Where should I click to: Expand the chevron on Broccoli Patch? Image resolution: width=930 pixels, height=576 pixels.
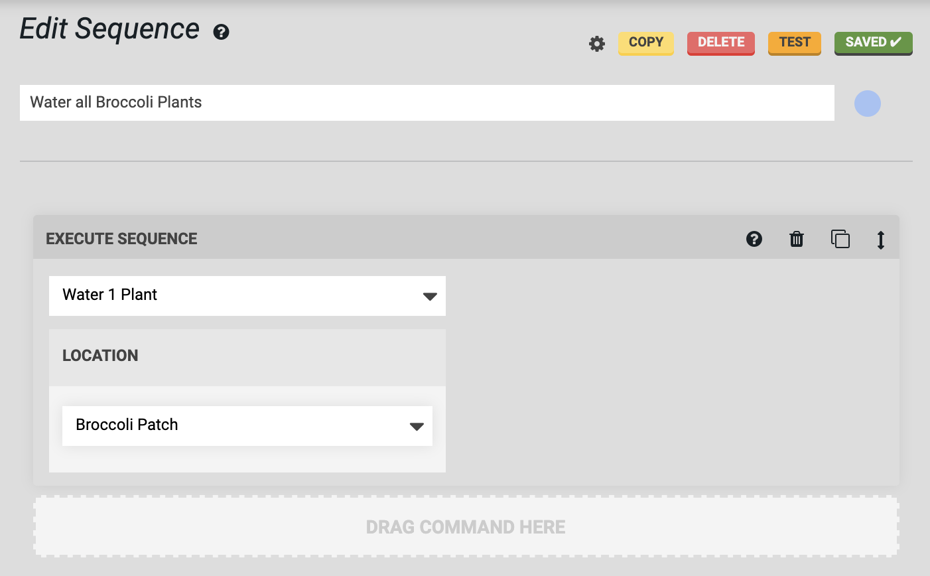point(417,426)
